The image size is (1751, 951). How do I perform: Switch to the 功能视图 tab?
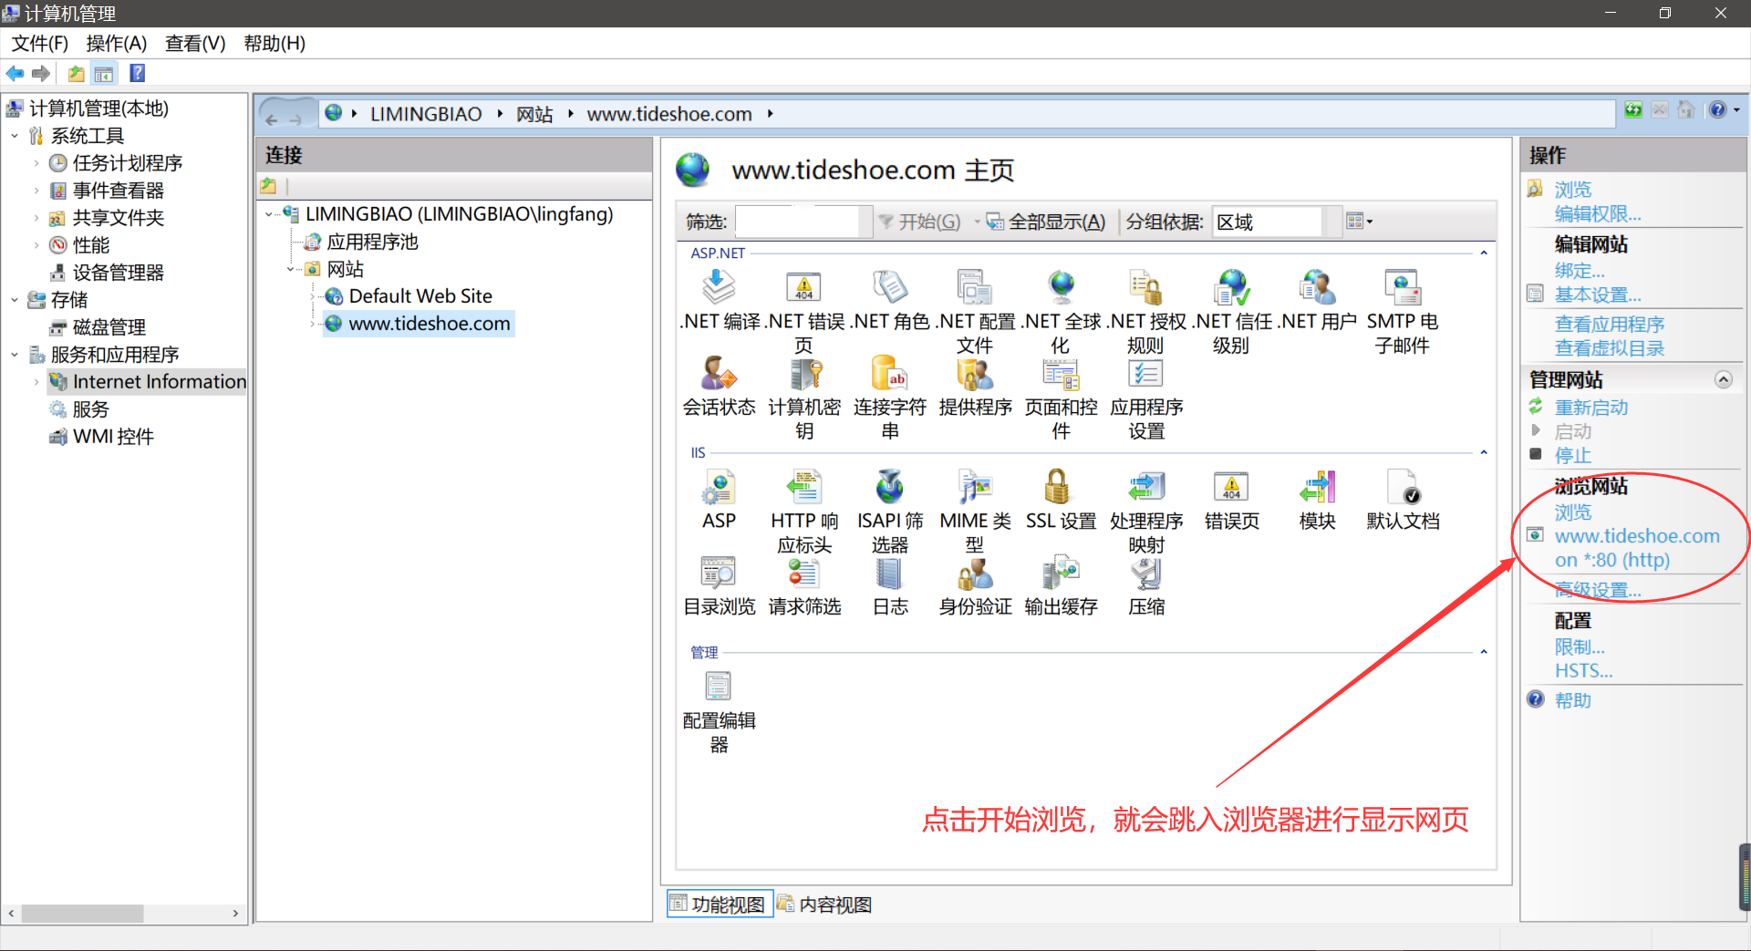719,904
